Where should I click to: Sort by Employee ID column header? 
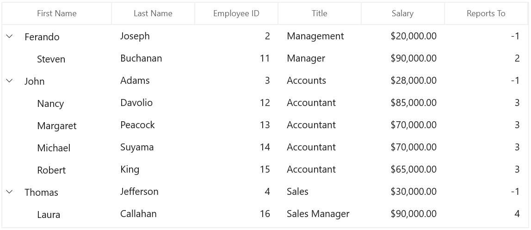pyautogui.click(x=236, y=13)
